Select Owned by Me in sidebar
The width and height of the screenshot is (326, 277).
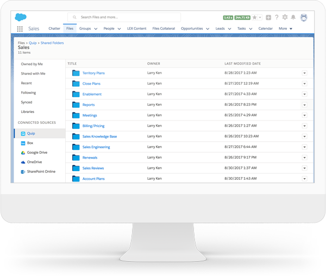pyautogui.click(x=32, y=64)
